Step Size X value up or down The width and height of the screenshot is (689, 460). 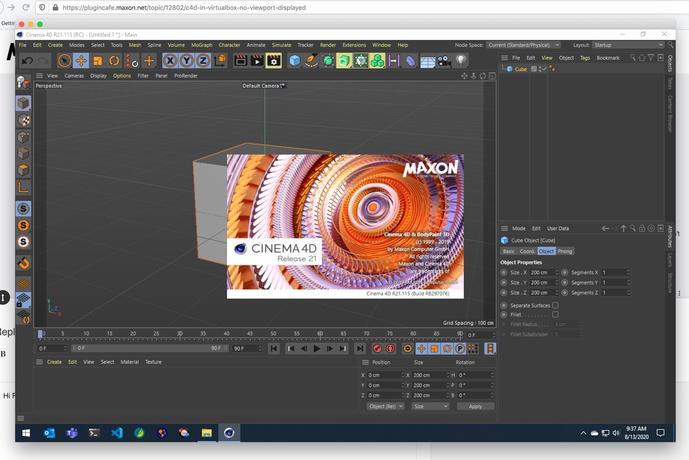[x=557, y=272]
